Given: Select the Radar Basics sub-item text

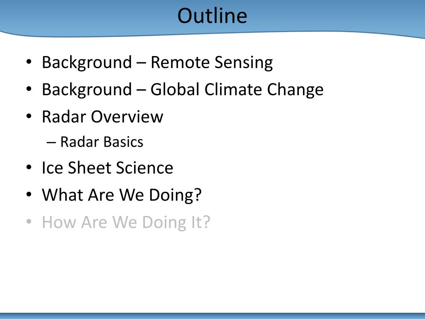Looking at the screenshot, I should coord(102,142).
